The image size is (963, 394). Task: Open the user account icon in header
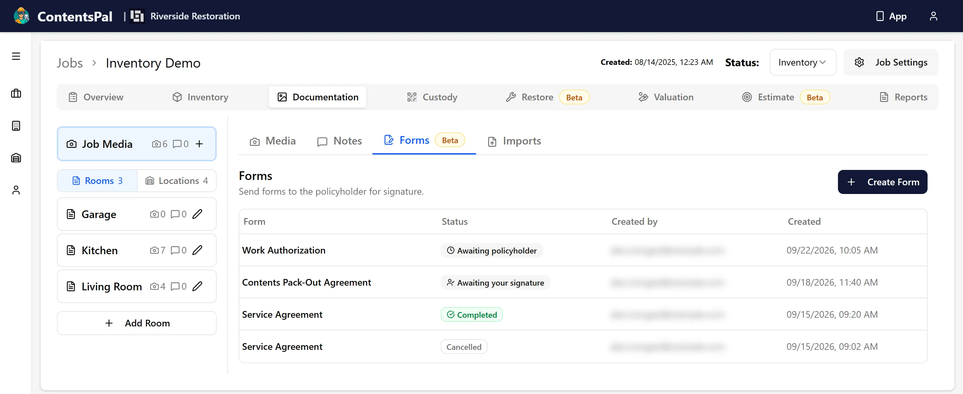pyautogui.click(x=933, y=16)
